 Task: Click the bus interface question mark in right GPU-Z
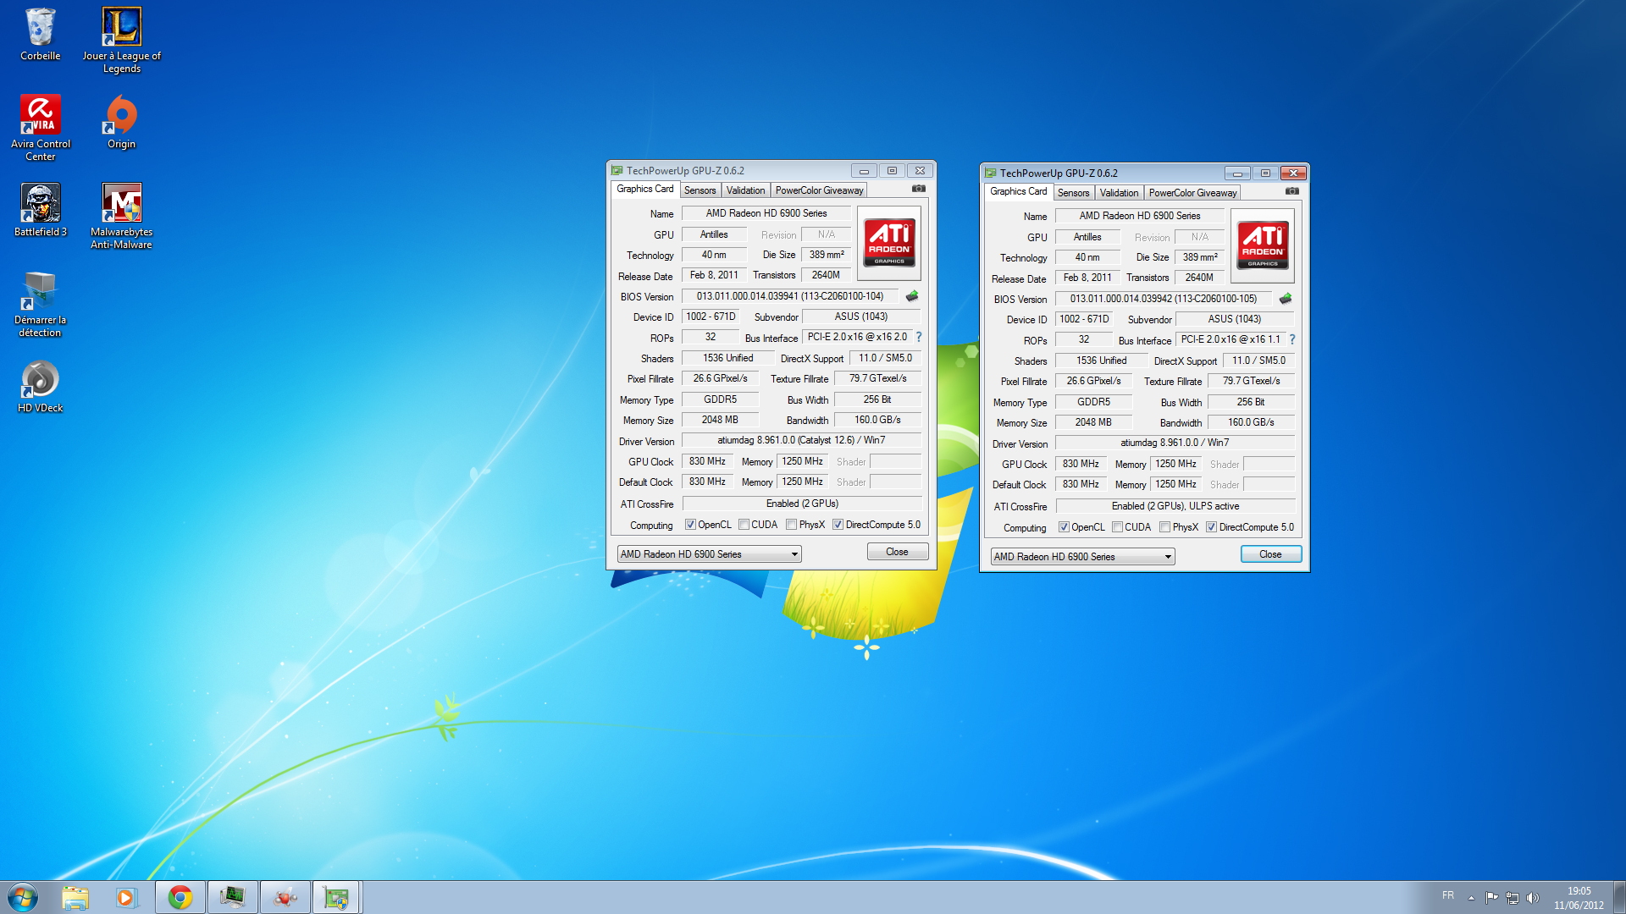[1292, 339]
